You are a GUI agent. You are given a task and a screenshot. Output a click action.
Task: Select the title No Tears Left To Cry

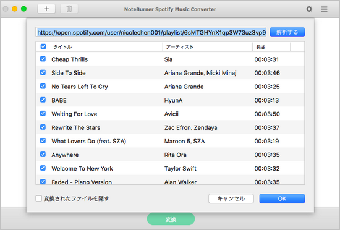pyautogui.click(x=80, y=87)
